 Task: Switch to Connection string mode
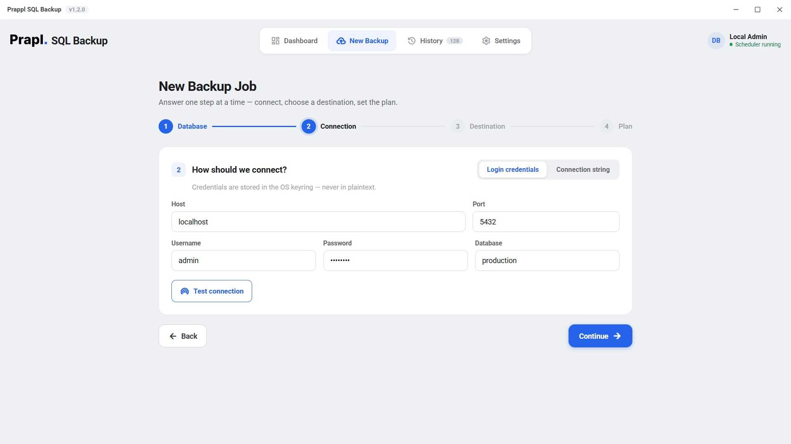(583, 169)
